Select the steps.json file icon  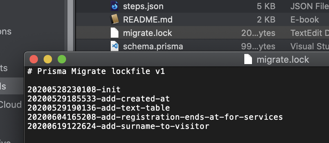pyautogui.click(x=115, y=6)
